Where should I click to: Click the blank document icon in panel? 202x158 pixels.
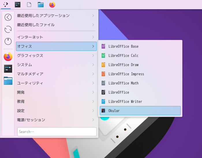coord(29,5)
